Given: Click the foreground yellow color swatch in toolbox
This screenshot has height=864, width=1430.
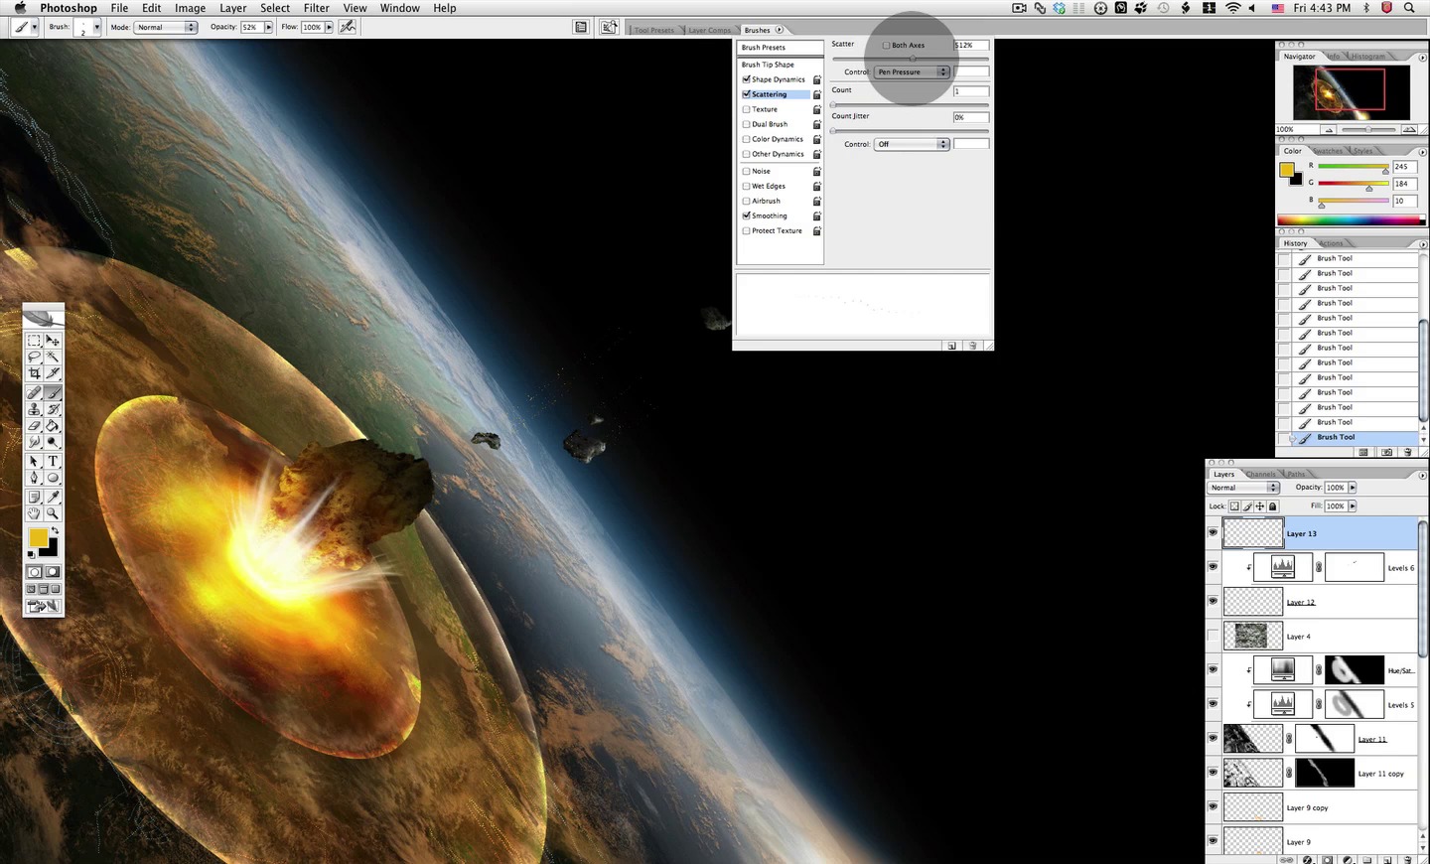Looking at the screenshot, I should pyautogui.click(x=37, y=537).
